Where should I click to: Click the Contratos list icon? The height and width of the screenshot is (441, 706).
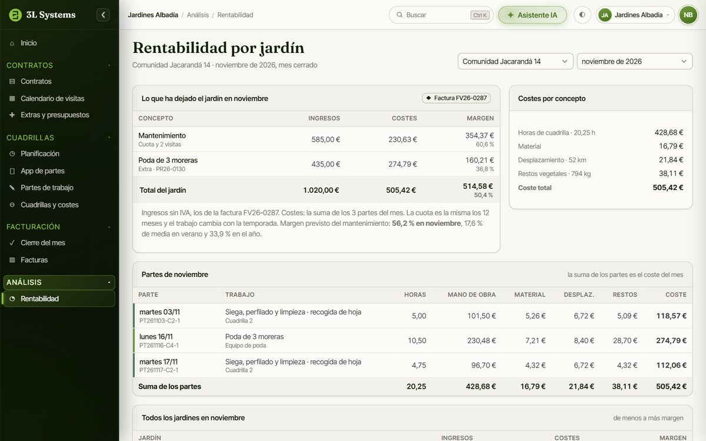point(12,81)
